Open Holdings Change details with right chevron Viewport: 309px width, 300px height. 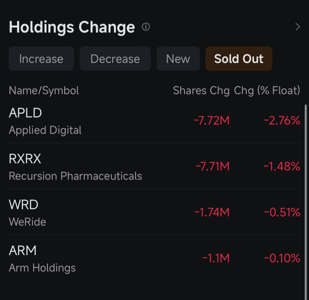tap(298, 27)
